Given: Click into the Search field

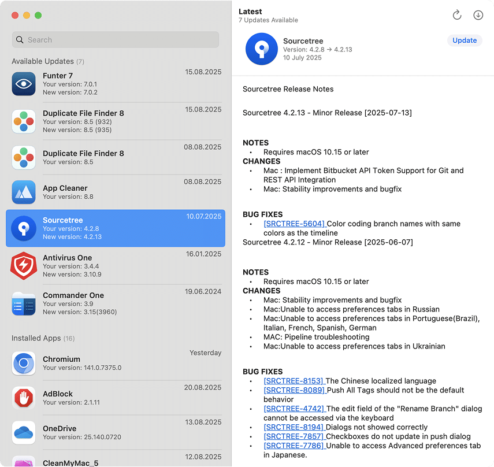Looking at the screenshot, I should 116,40.
